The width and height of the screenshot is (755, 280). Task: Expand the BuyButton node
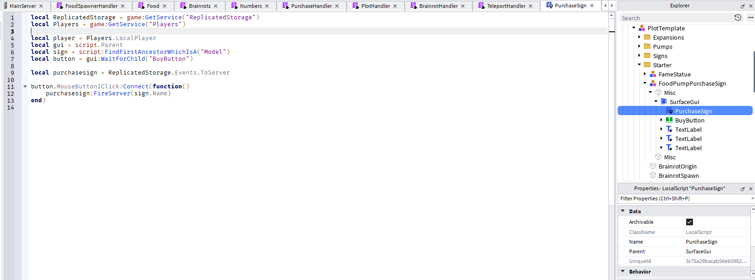point(661,120)
